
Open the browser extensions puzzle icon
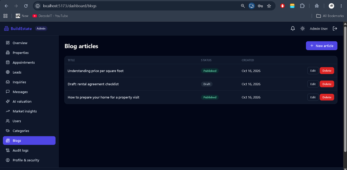(302, 6)
